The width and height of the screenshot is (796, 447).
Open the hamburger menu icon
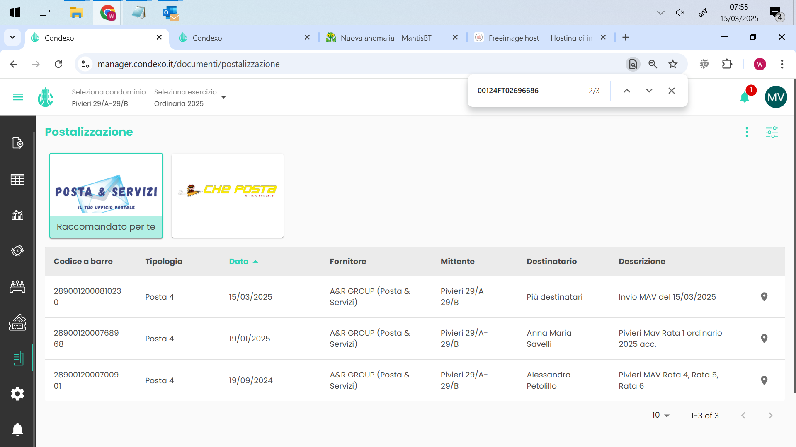[18, 97]
